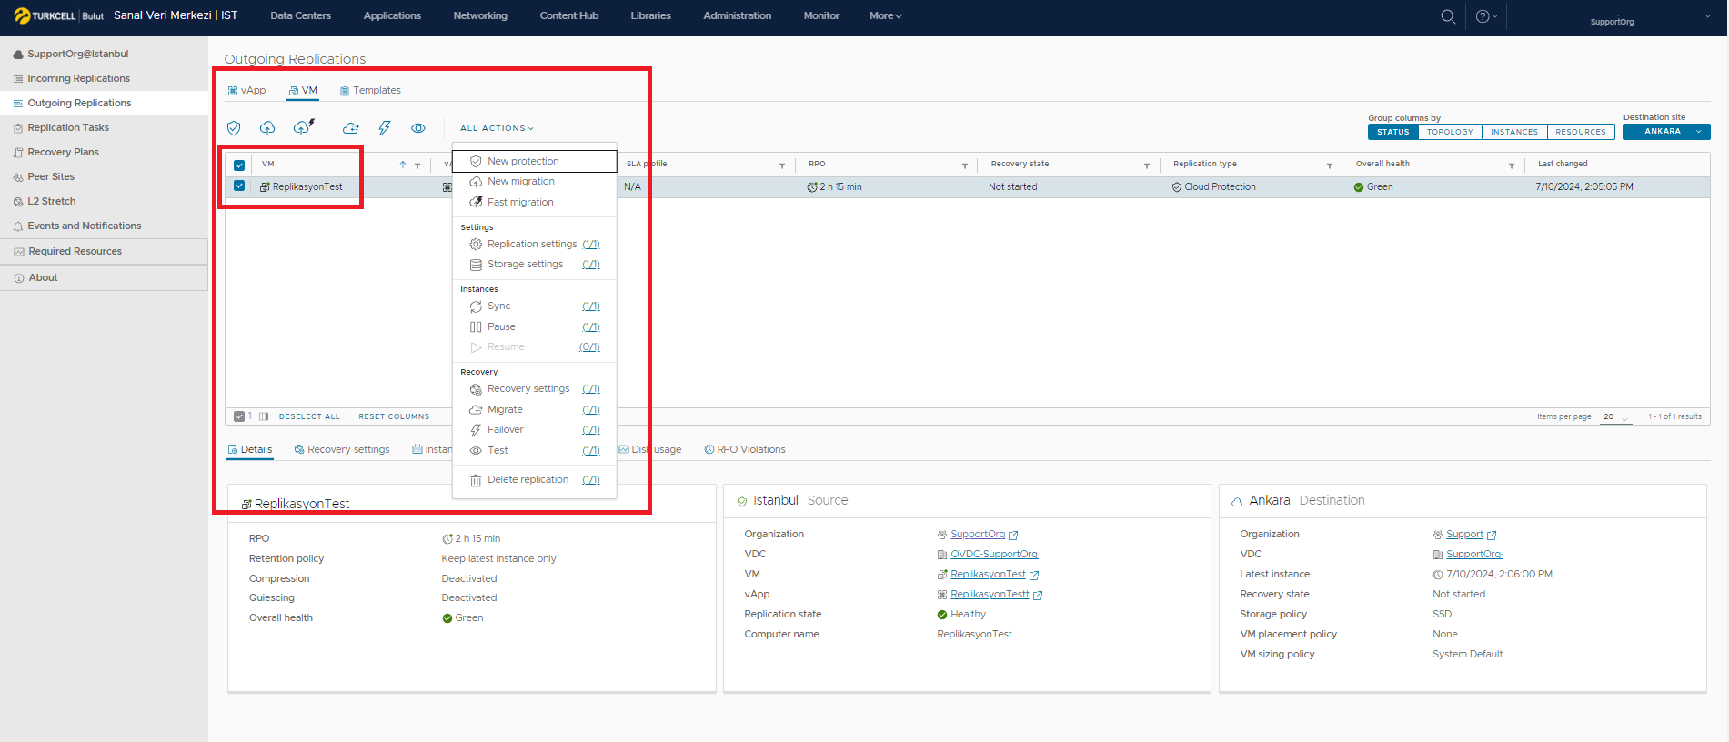
Task: Open SupportOrg link's external icon in Istanbul card
Action: (1013, 536)
